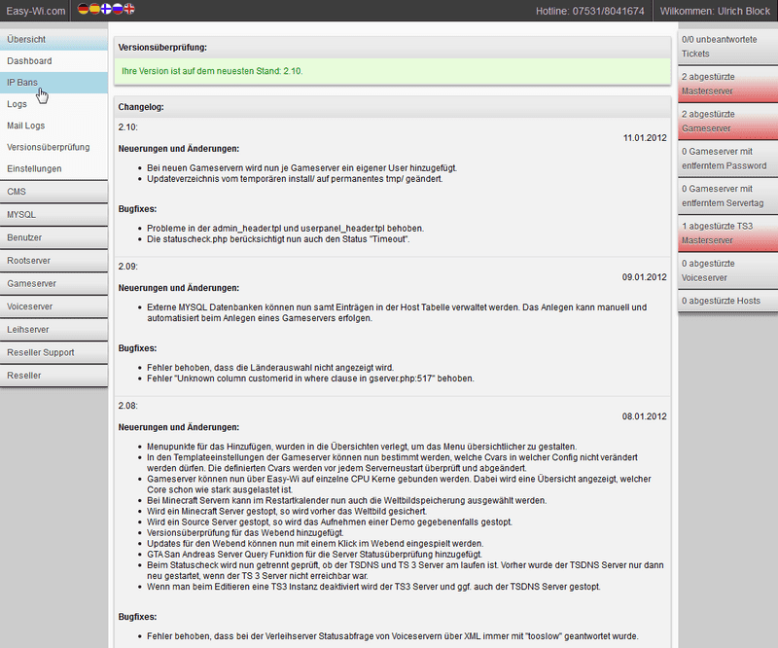Expand the MYSQL menu section

pyautogui.click(x=53, y=214)
